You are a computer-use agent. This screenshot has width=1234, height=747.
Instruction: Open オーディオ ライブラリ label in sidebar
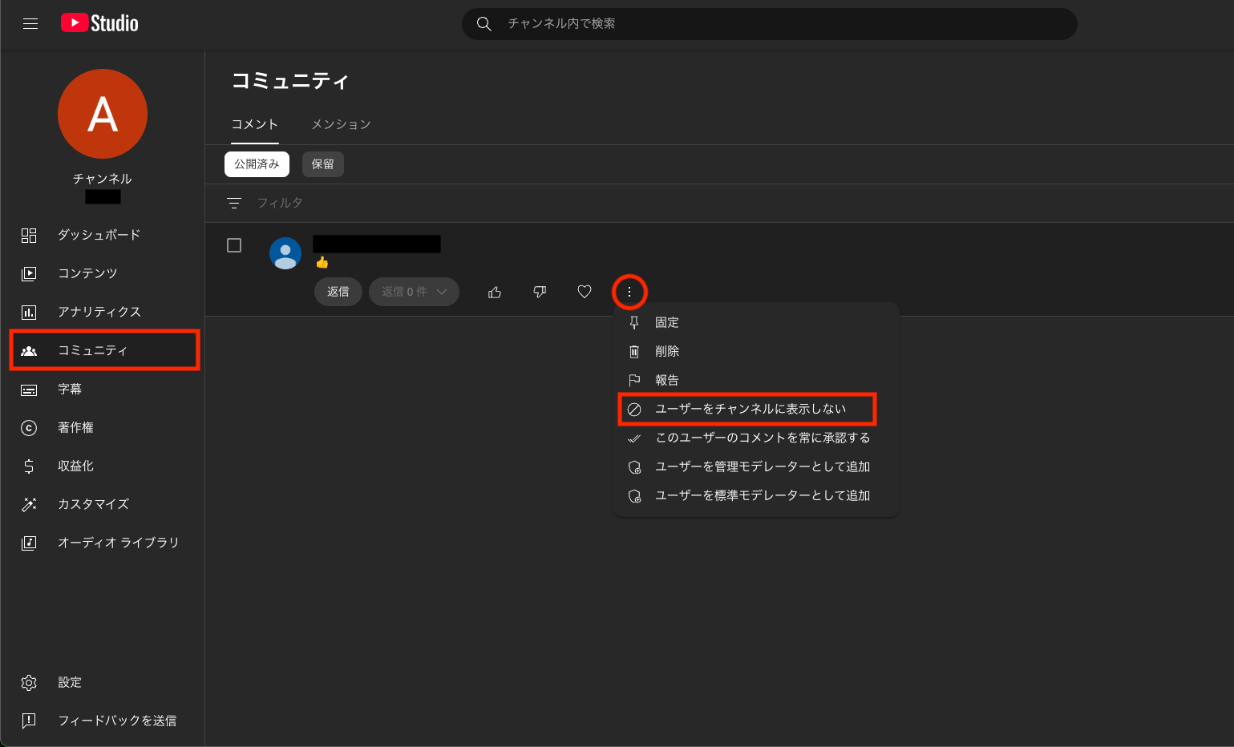(x=119, y=543)
